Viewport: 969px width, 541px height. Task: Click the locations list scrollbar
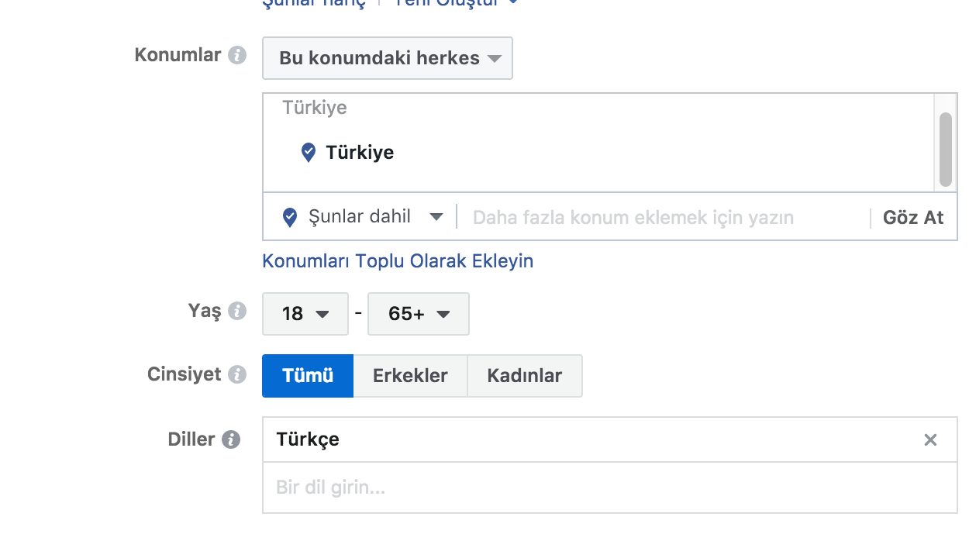945,150
